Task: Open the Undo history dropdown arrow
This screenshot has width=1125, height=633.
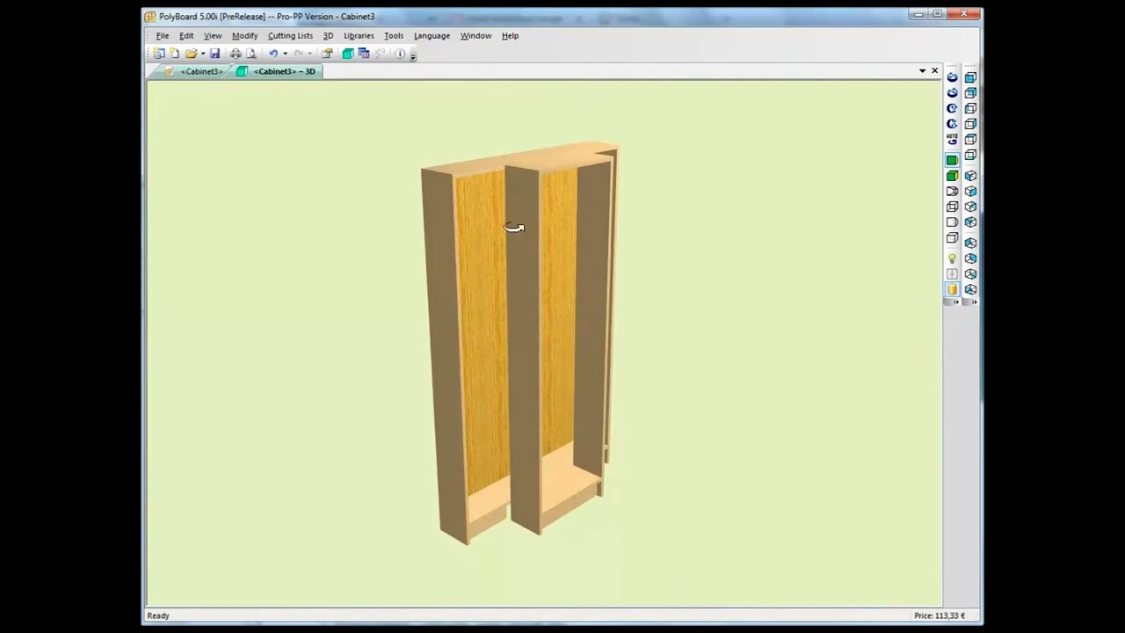Action: pyautogui.click(x=285, y=54)
